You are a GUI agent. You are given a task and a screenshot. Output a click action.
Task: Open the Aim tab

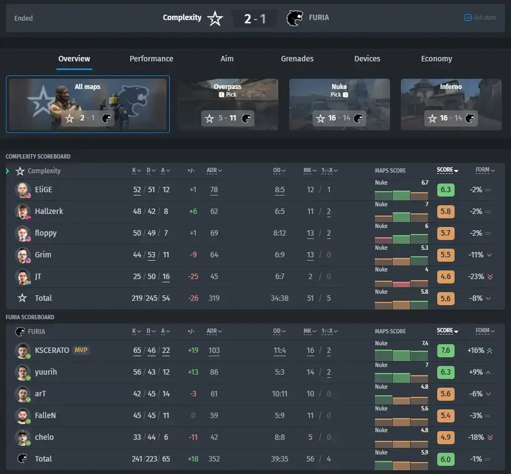click(x=227, y=59)
